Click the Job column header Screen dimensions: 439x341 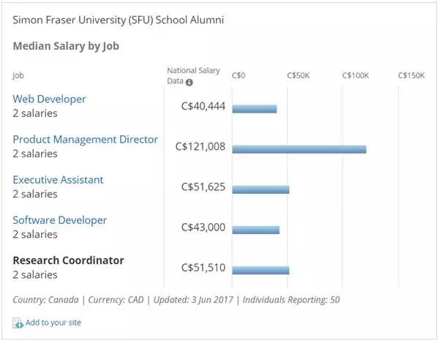18,75
